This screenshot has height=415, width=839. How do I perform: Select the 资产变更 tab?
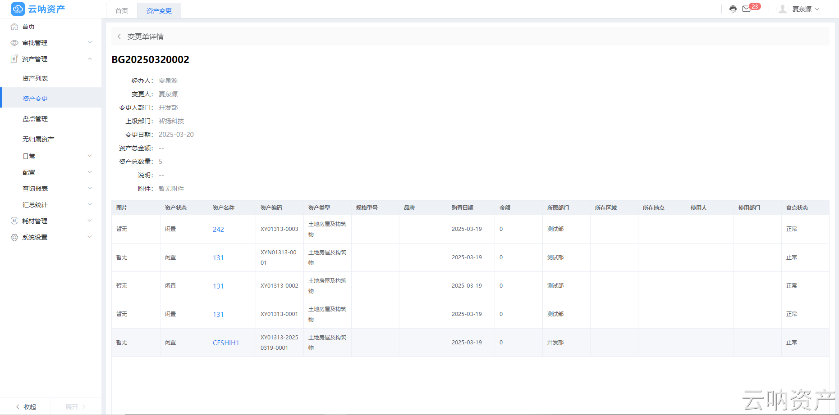pos(159,11)
